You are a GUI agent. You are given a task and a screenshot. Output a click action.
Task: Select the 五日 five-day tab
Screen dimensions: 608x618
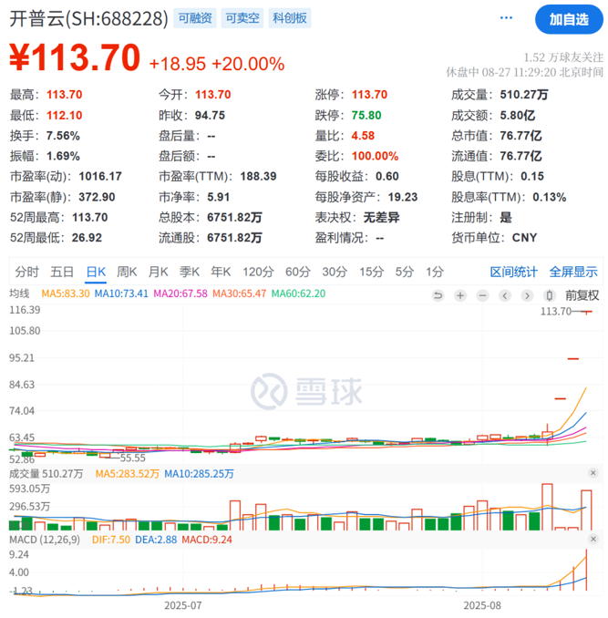pyautogui.click(x=62, y=272)
